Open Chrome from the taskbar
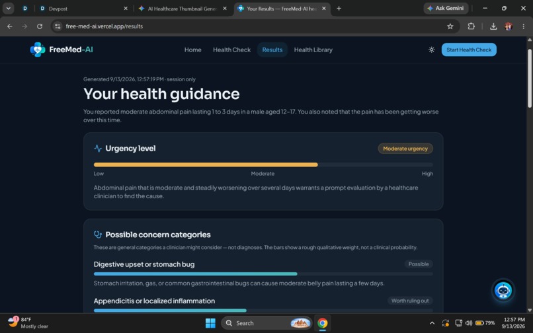The image size is (533, 333). point(322,323)
